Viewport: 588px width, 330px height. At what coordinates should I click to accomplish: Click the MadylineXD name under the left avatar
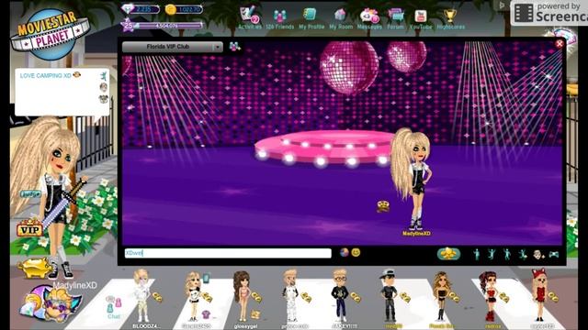(x=74, y=285)
